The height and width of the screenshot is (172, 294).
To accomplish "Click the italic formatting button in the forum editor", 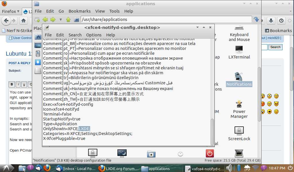I will point(18,84).
